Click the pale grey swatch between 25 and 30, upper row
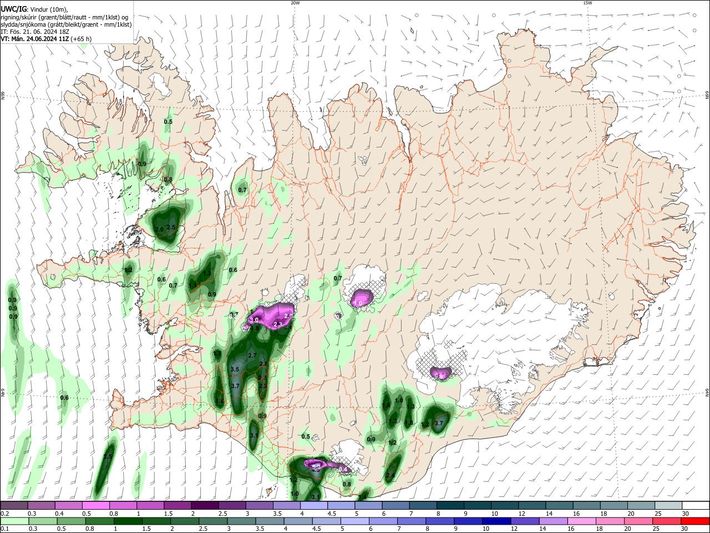 (x=669, y=506)
